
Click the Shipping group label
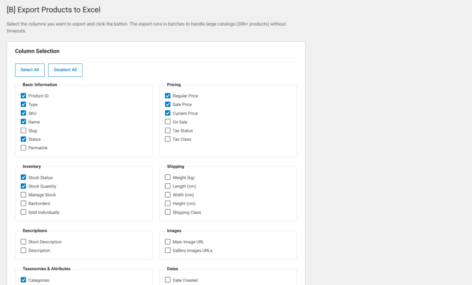pyautogui.click(x=176, y=166)
